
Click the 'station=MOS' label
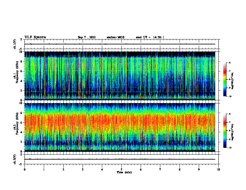pyautogui.click(x=116, y=37)
